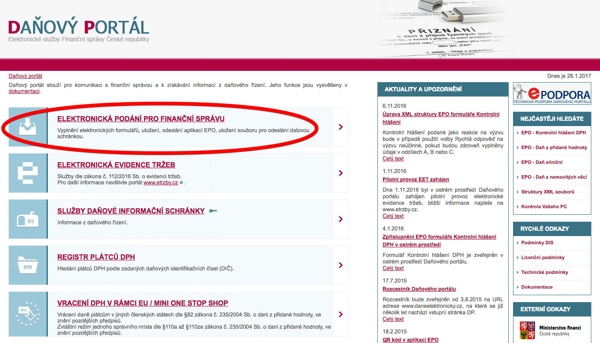The width and height of the screenshot is (600, 343).
Task: Open Dokumentace quick link
Action: [x=537, y=287]
